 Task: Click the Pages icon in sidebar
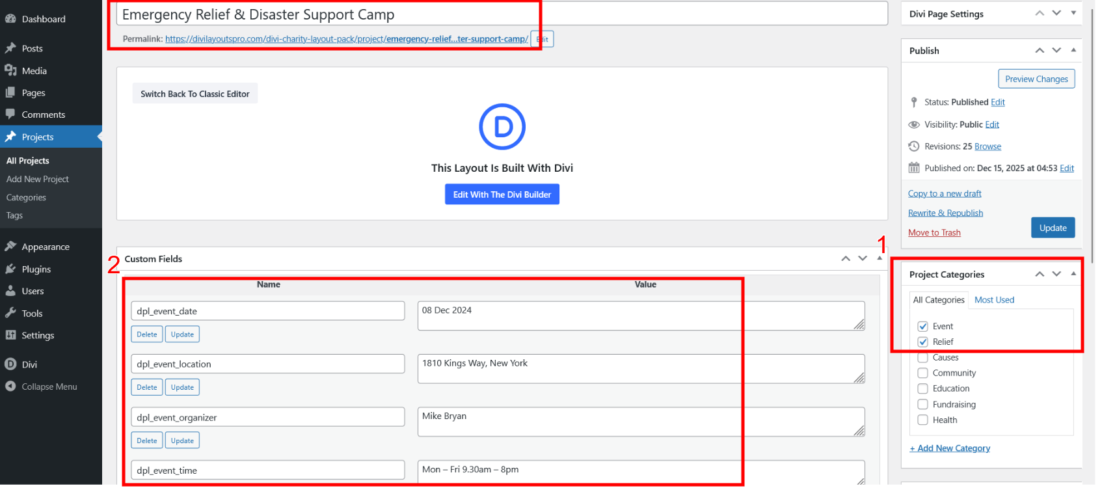click(x=10, y=92)
